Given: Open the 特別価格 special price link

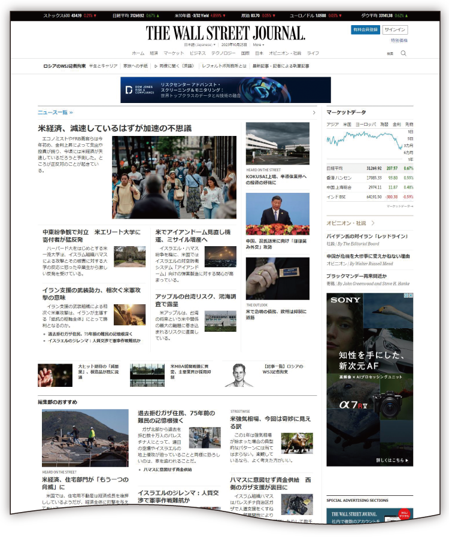Looking at the screenshot, I should pyautogui.click(x=399, y=41).
